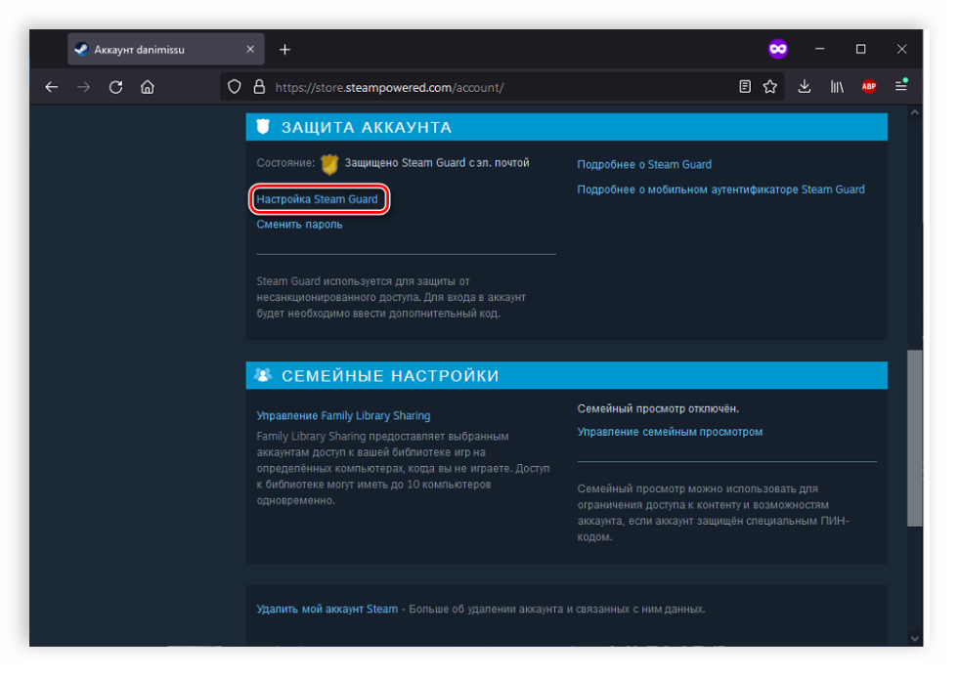This screenshot has height=676, width=959.
Task: Click the 'Семейный просмотр отключён.' text
Action: click(x=658, y=408)
